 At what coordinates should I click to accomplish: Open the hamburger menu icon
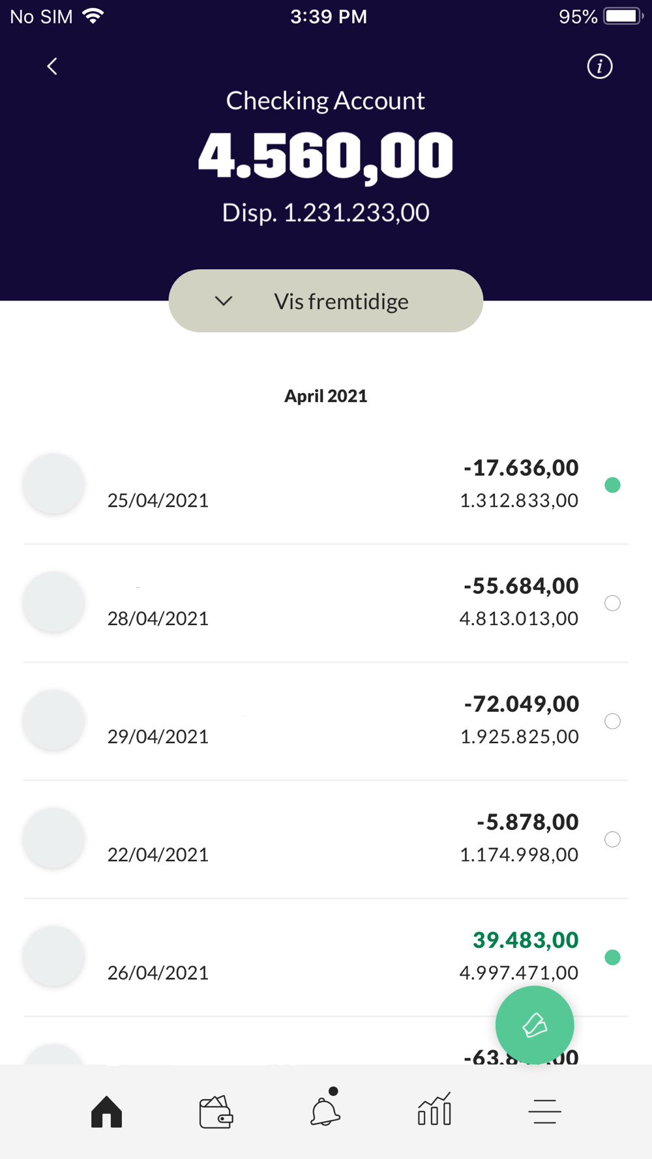[544, 1111]
